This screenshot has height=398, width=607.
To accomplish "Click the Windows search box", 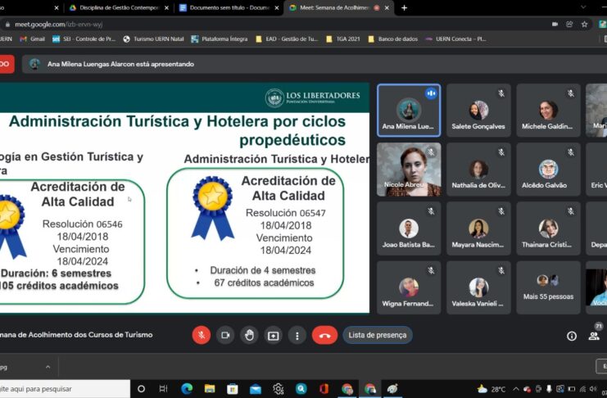I will pyautogui.click(x=64, y=389).
